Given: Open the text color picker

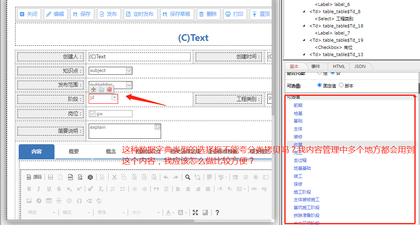Looking at the screenshot, I should click(170, 212).
